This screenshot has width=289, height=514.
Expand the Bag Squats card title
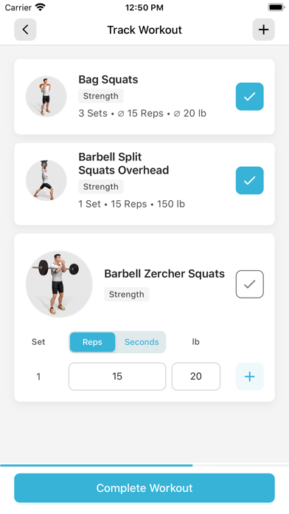108,80
